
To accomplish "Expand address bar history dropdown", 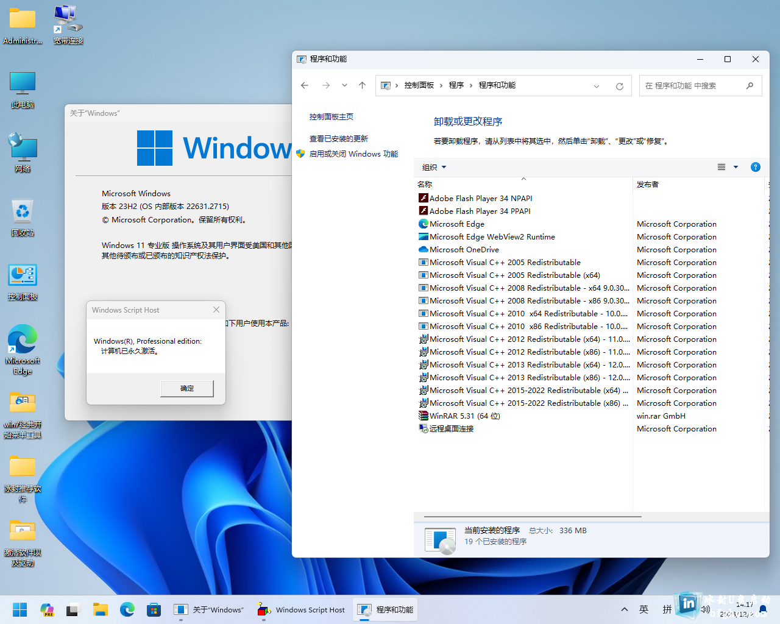I will (597, 86).
